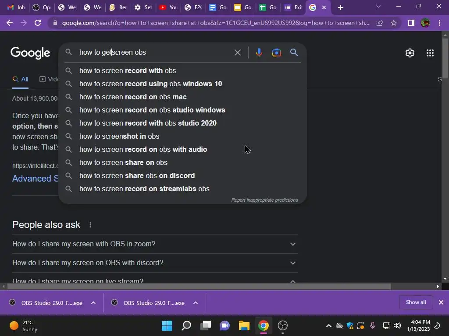Expand "How do I share my screen with OBS in zoom?"
449x336 pixels.
(x=155, y=244)
